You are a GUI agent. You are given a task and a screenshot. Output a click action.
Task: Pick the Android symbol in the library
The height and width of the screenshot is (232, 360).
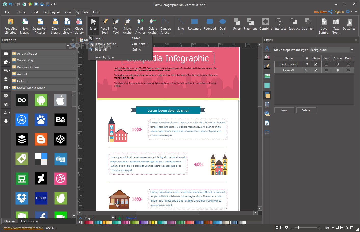(41, 100)
